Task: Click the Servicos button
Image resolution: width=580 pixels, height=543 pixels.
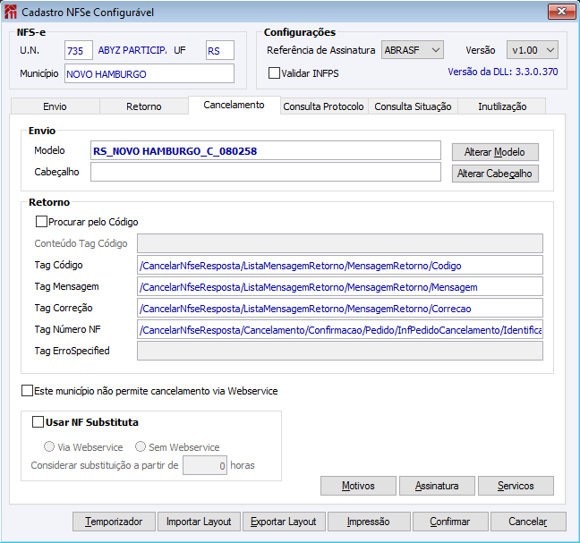Action: click(x=516, y=486)
